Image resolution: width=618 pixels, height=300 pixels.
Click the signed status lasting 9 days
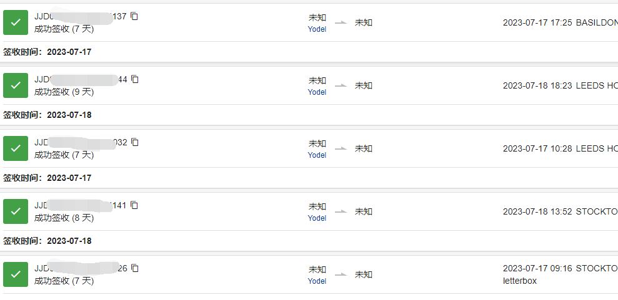point(64,92)
